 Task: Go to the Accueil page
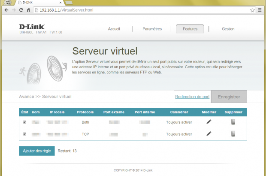click(x=114, y=29)
